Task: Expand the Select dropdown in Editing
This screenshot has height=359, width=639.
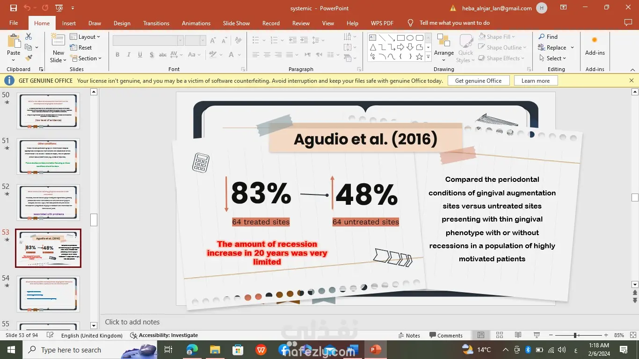Action: pyautogui.click(x=552, y=58)
